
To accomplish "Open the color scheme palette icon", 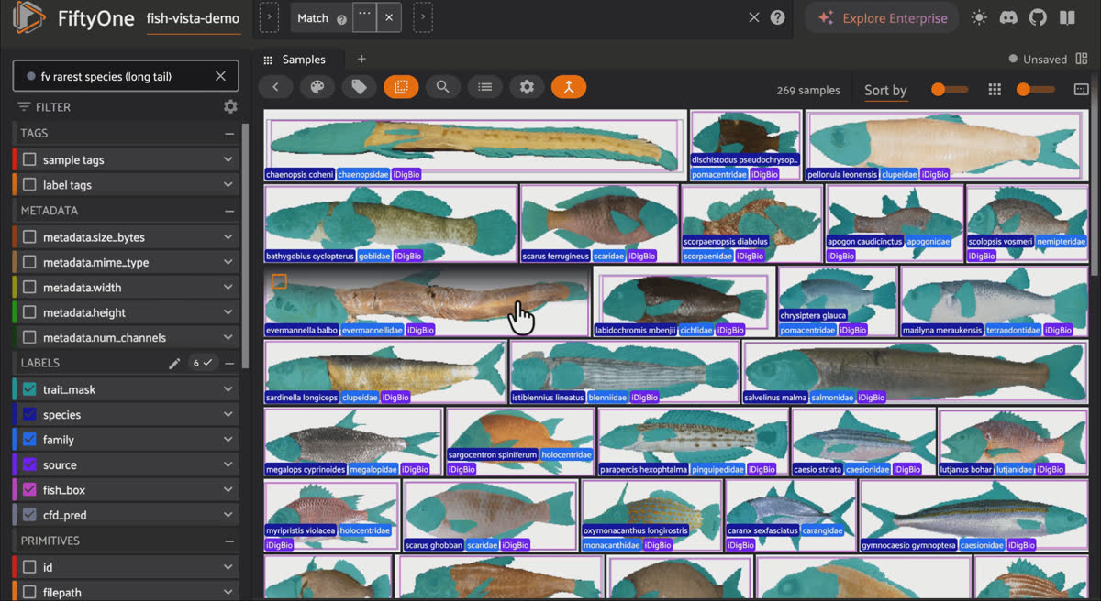I will pos(317,87).
